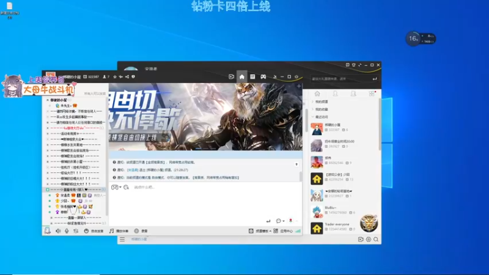Open the video live icon in channel header
The image size is (489, 275).
(231, 77)
